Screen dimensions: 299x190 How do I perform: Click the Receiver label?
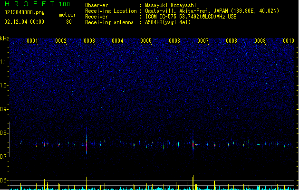[x=96, y=17]
